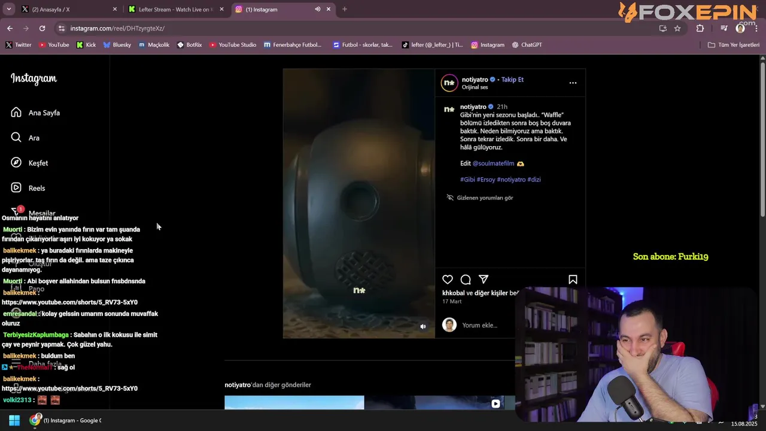Image resolution: width=766 pixels, height=431 pixels.
Task: Open the YouTube bookmark
Action: pyautogui.click(x=54, y=45)
